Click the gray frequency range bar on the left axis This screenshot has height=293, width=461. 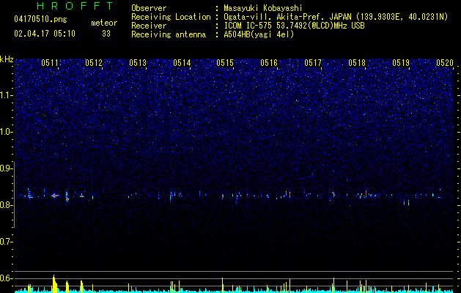[x=14, y=195]
